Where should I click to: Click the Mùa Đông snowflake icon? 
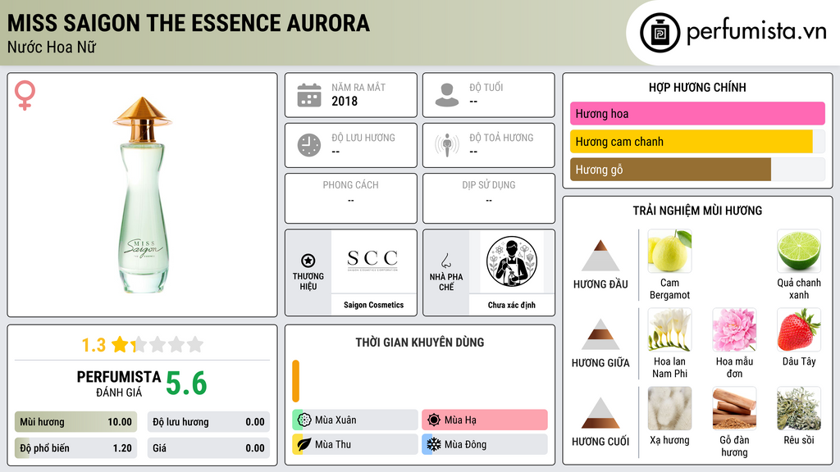[x=434, y=444]
